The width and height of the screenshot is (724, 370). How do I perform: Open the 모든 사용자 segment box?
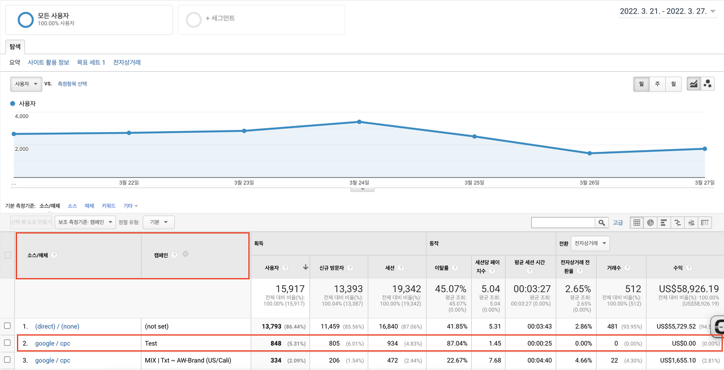(89, 20)
